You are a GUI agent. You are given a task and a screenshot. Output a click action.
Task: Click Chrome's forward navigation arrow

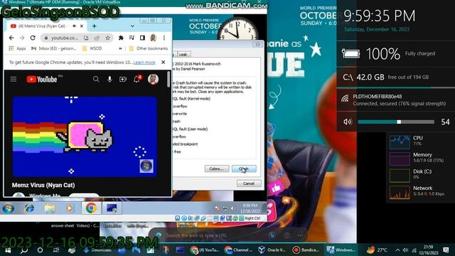coord(22,38)
